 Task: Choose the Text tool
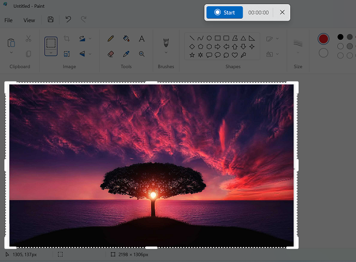[x=141, y=39]
